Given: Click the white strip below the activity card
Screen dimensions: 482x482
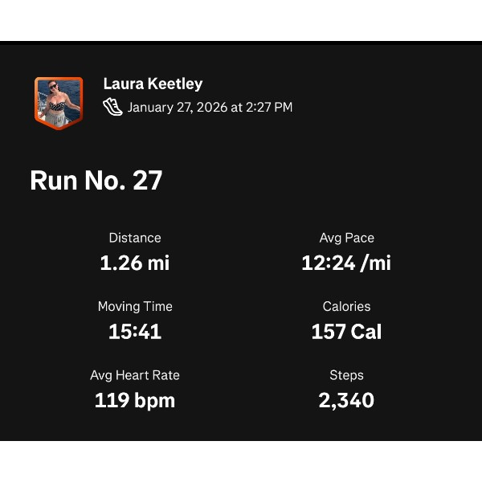Looking at the screenshot, I should click(241, 461).
